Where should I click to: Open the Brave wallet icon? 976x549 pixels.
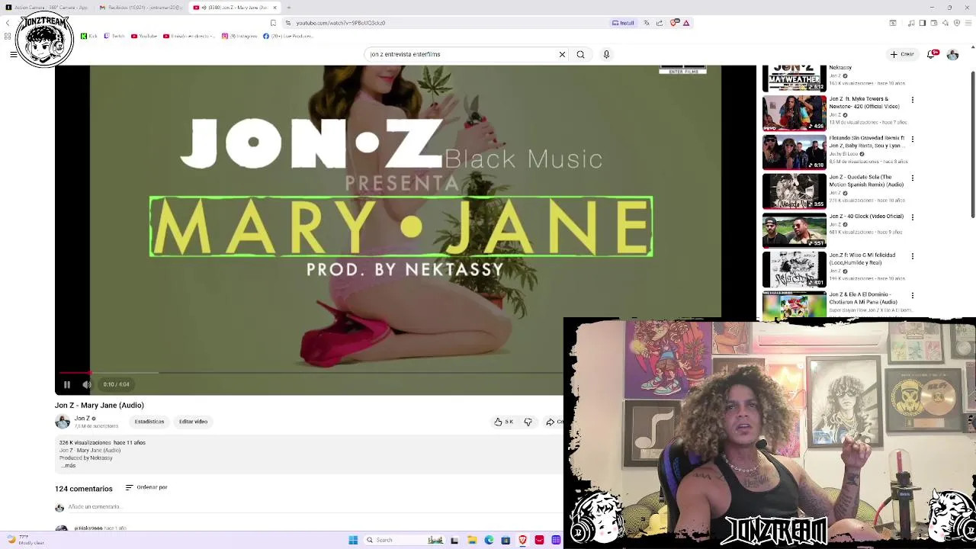pos(933,23)
